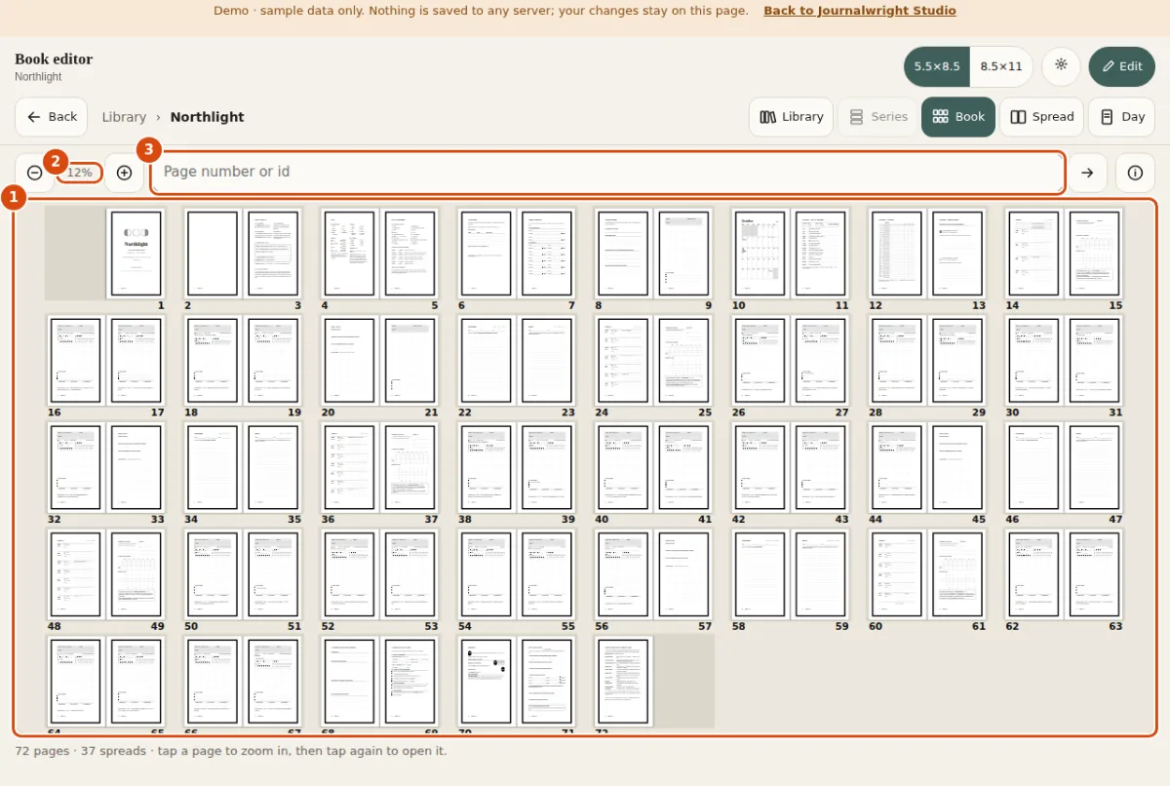Click the zoom out minus icon

click(x=34, y=173)
